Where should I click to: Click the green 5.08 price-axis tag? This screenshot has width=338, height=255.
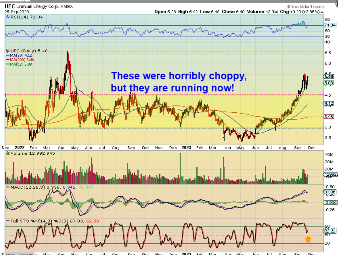point(329,83)
